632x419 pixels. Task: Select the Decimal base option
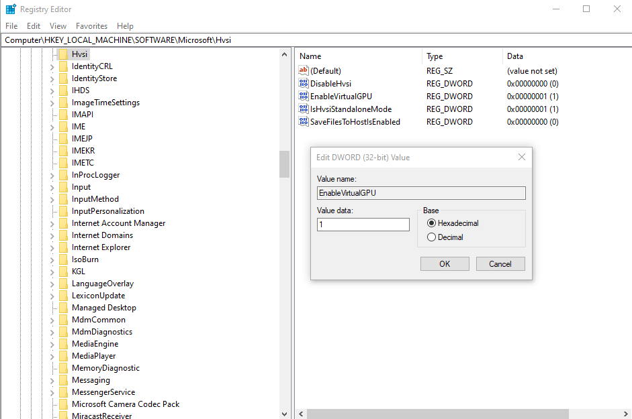431,237
